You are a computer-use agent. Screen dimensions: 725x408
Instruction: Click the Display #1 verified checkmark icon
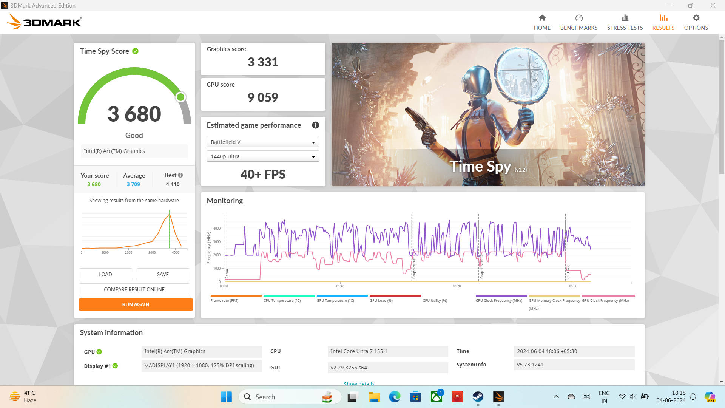tap(115, 366)
